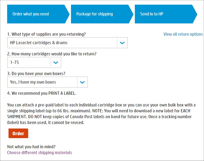Click question 1 'What type of supplies' label
This screenshot has height=161, width=204.
pyautogui.click(x=46, y=34)
